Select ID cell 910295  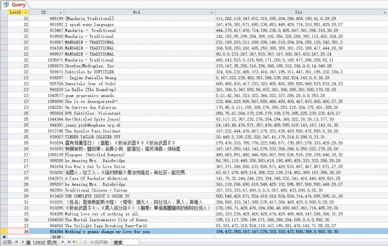pos(46,208)
